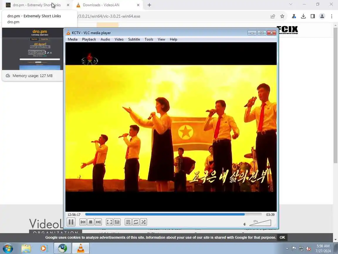Maximize the VLC window
This screenshot has height=254, width=338.
click(262, 33)
